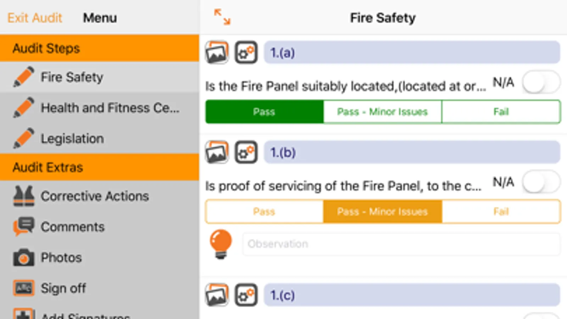Click the Menu button

point(100,18)
